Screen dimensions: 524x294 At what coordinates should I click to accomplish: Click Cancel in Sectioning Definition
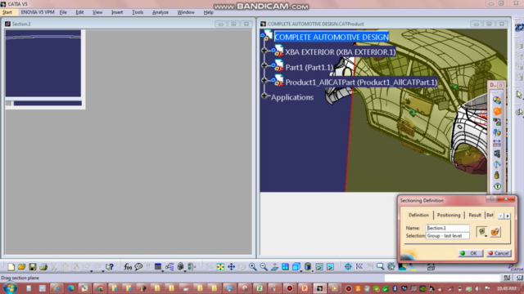pyautogui.click(x=499, y=253)
